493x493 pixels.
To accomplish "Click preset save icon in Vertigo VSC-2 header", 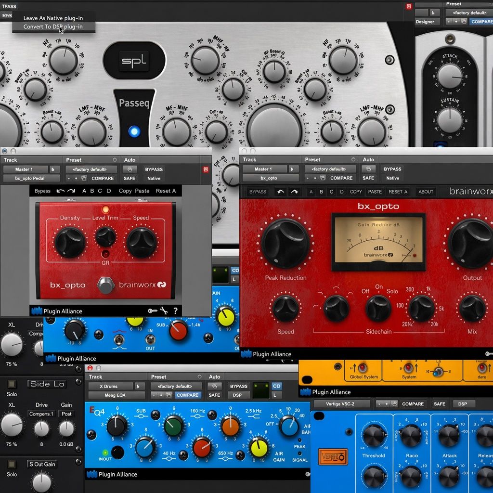I will point(395,404).
